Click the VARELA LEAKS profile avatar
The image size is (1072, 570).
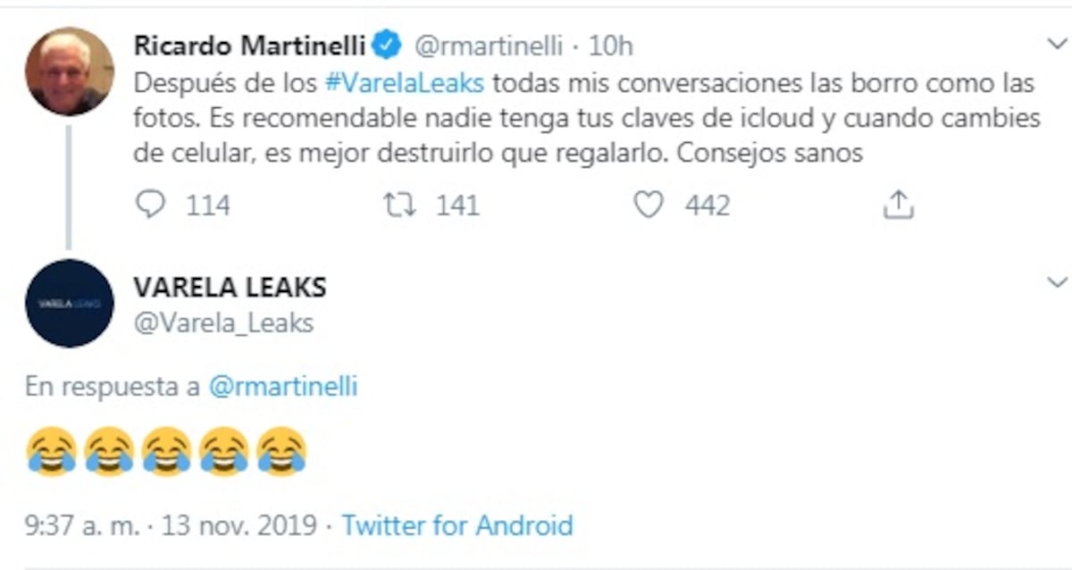coord(69,304)
